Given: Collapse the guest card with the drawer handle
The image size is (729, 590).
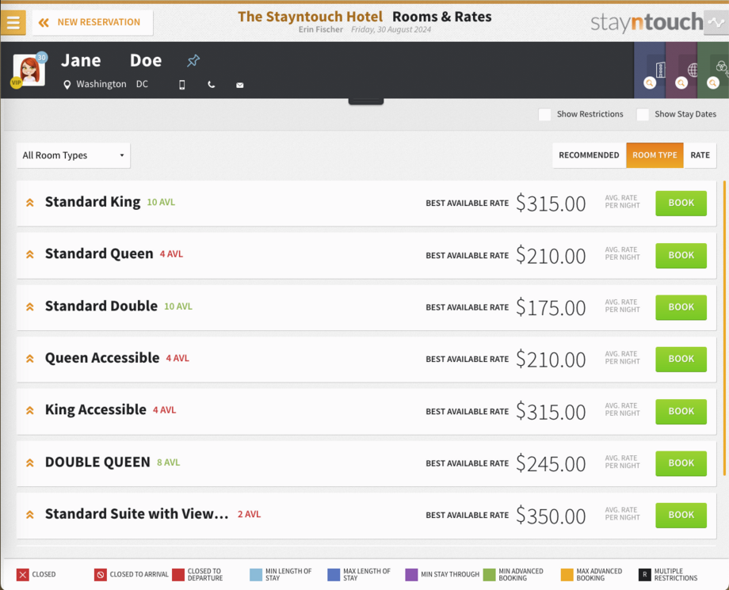Looking at the screenshot, I should (366, 101).
